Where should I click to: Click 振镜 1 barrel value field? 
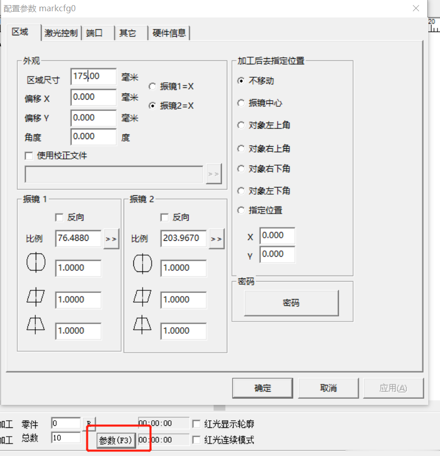(78, 268)
